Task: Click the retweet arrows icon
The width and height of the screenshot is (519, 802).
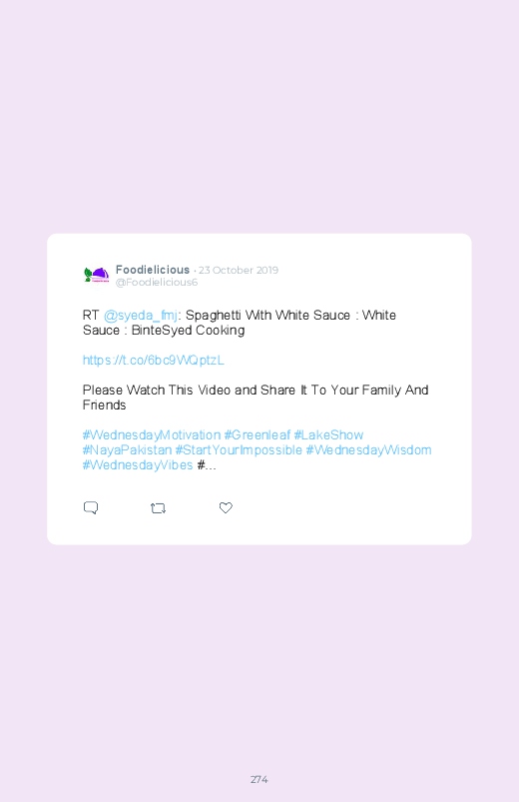Action: tap(158, 508)
